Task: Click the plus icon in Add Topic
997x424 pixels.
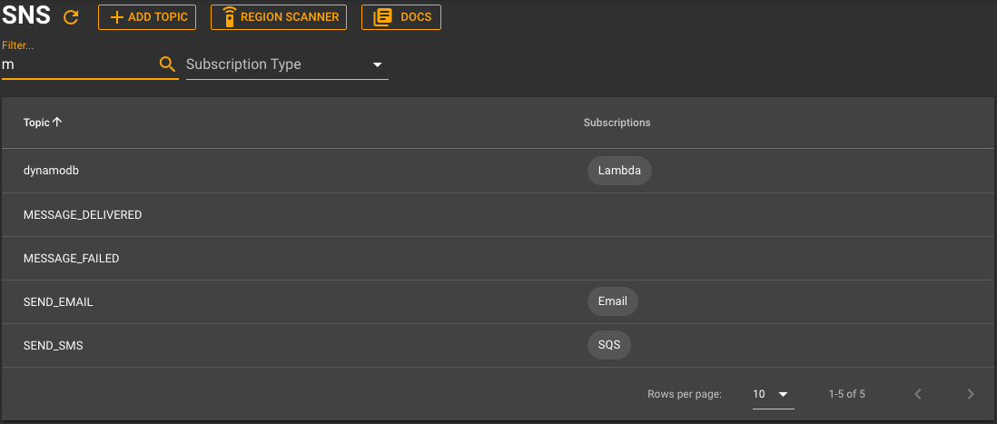Action: tap(117, 17)
